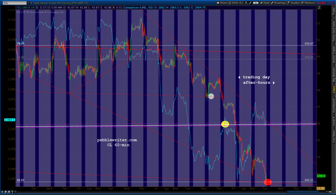Click the Share button in chart toolbar

[x=222, y=3]
